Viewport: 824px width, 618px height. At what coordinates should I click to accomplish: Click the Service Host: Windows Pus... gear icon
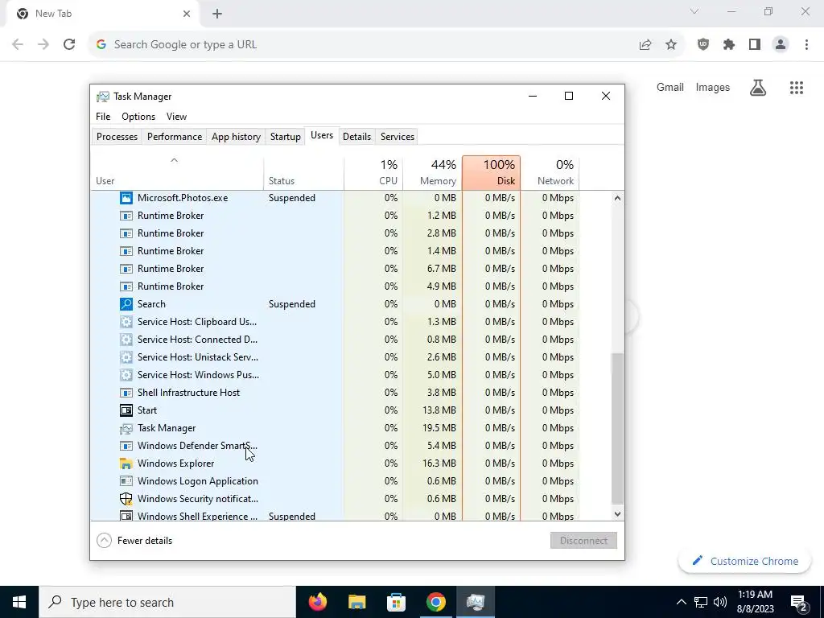(126, 375)
